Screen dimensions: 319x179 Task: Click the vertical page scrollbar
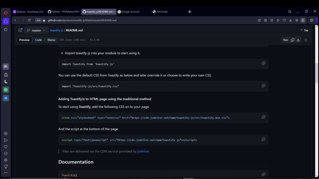[x=317, y=73]
